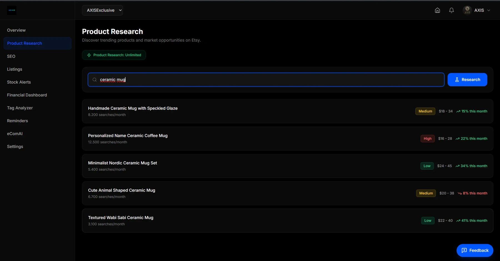The width and height of the screenshot is (500, 261).
Task: Click the $24 - 45 price range
Action: coord(444,166)
